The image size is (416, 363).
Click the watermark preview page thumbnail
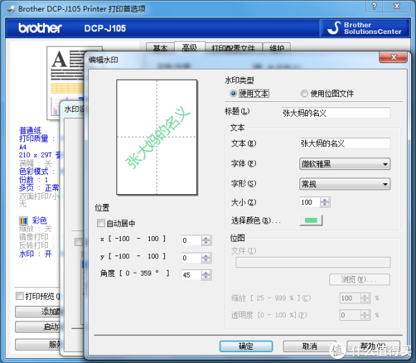point(157,137)
